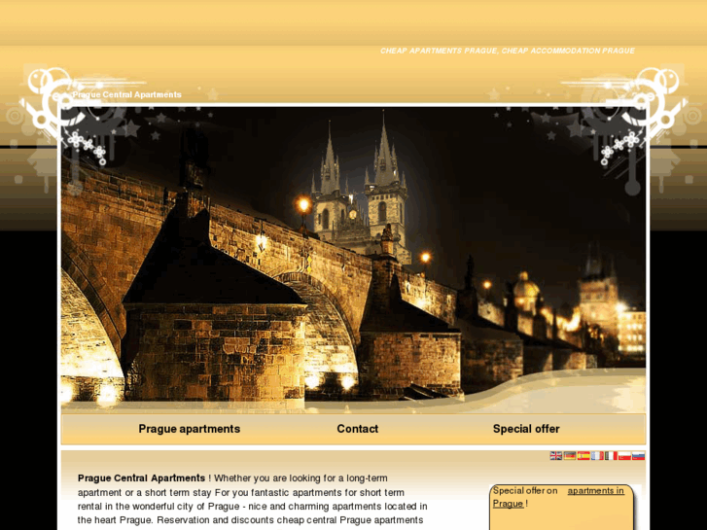The width and height of the screenshot is (707, 530).
Task: Follow the 'apartments in Prague' link
Action: tap(595, 491)
